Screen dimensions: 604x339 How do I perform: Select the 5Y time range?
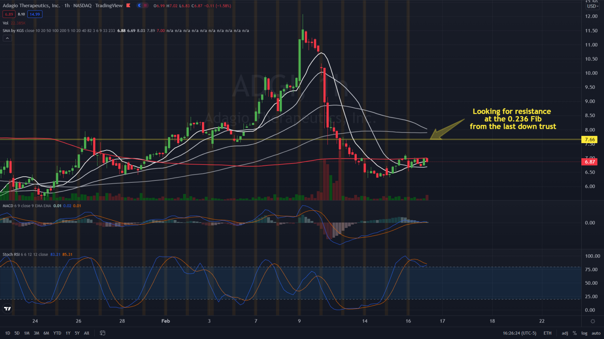click(77, 333)
